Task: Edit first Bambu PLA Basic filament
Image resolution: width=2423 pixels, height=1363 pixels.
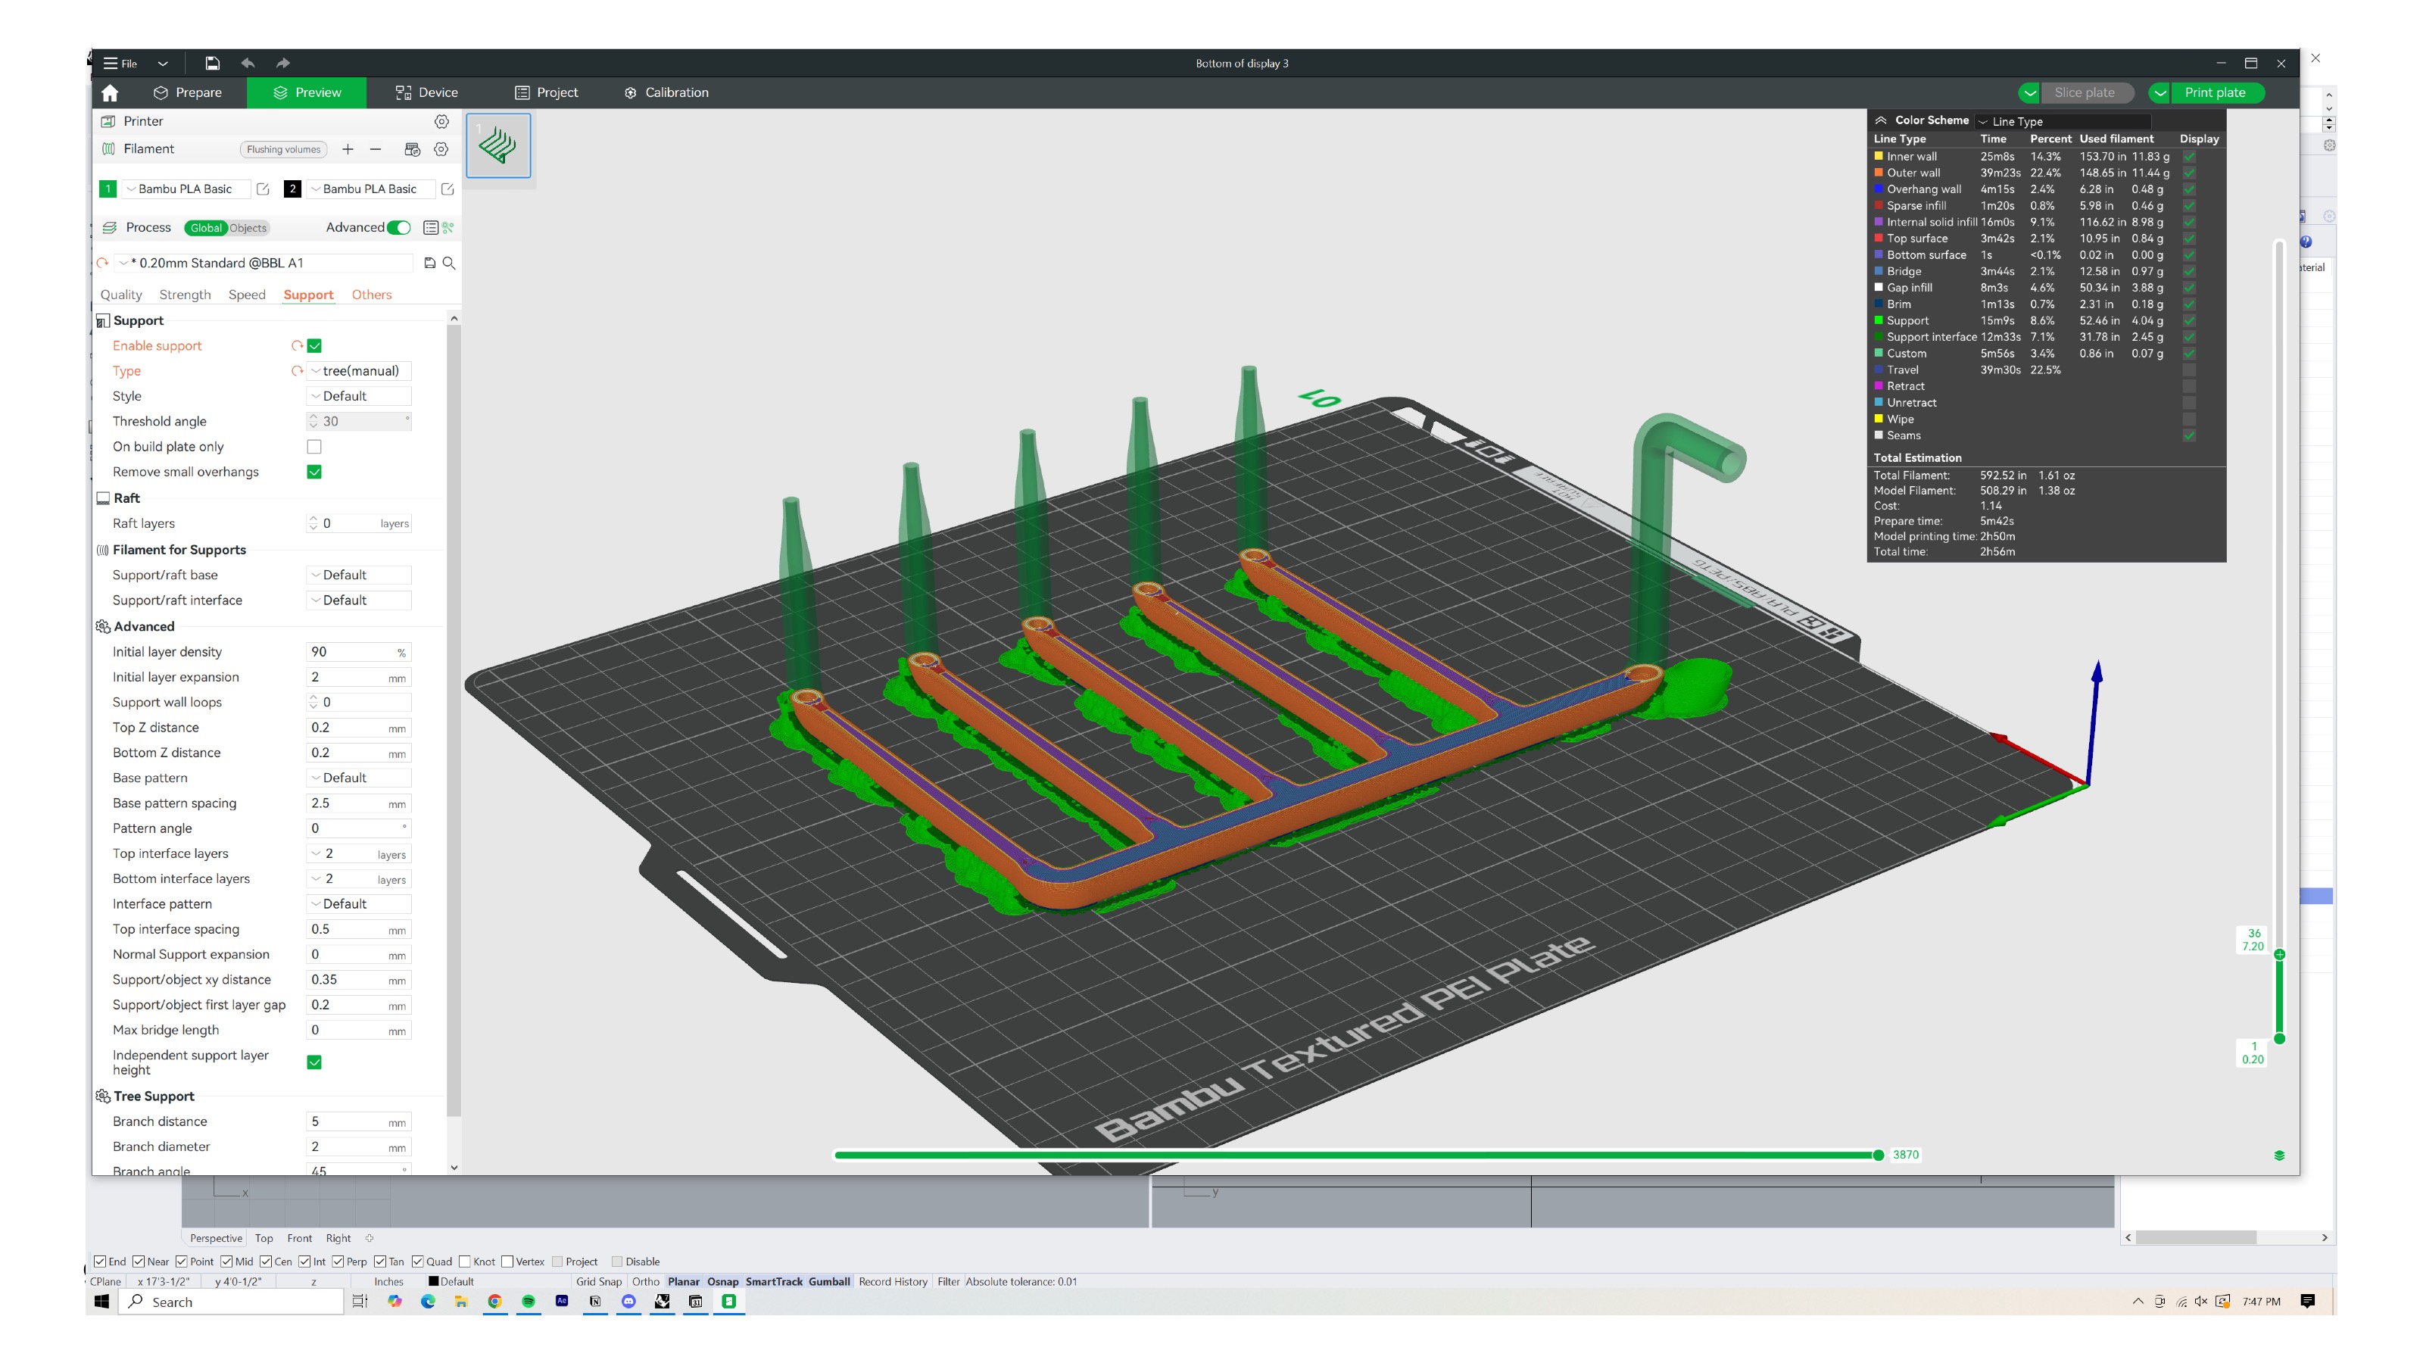Action: (264, 189)
